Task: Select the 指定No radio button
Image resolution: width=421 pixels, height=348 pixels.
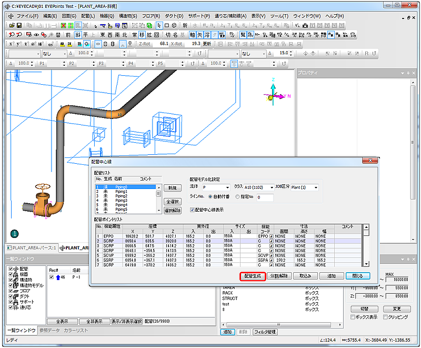Action: pos(237,197)
